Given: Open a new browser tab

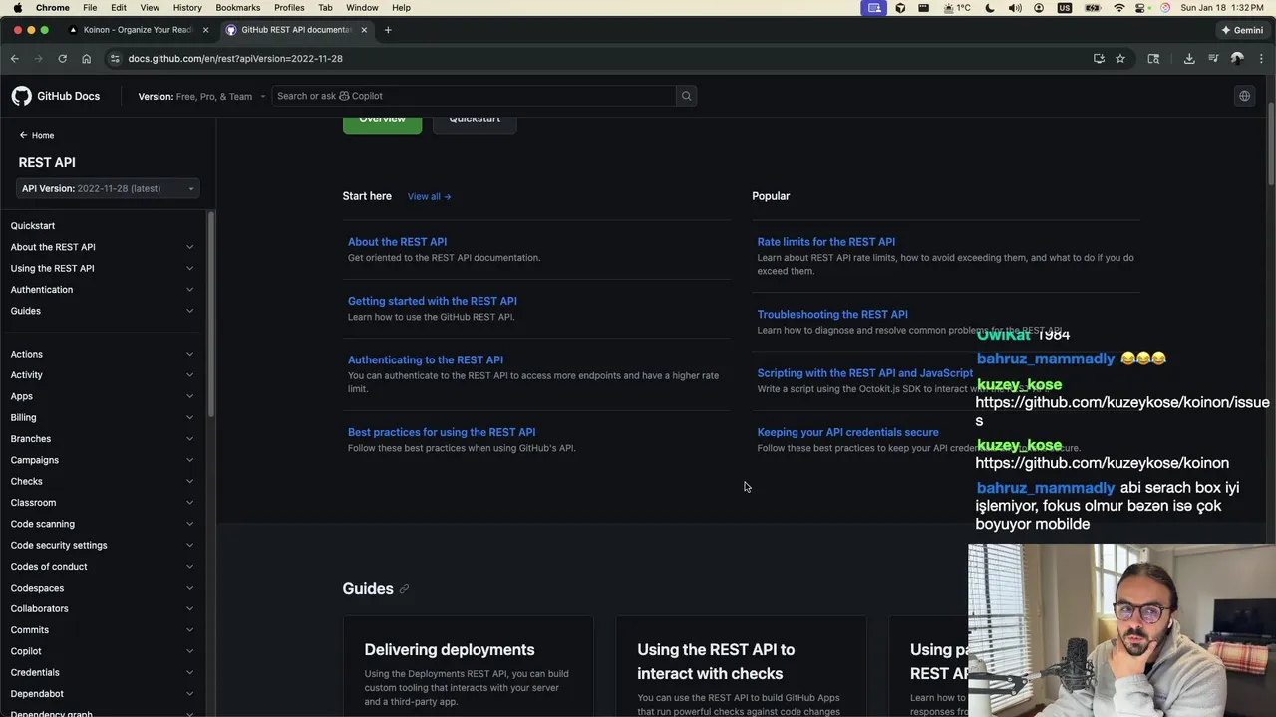Looking at the screenshot, I should coord(388,30).
